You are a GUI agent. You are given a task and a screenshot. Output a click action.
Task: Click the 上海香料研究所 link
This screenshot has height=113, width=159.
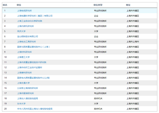(24, 73)
